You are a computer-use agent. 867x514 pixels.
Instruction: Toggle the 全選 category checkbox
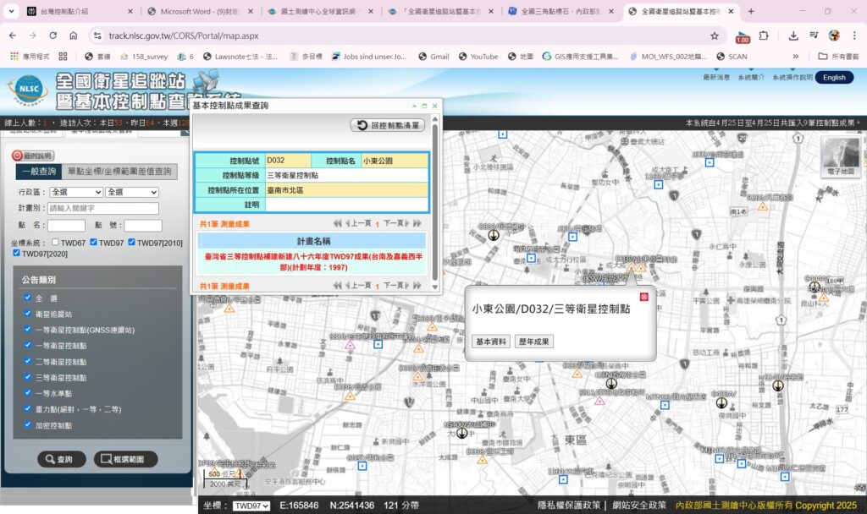pos(28,297)
